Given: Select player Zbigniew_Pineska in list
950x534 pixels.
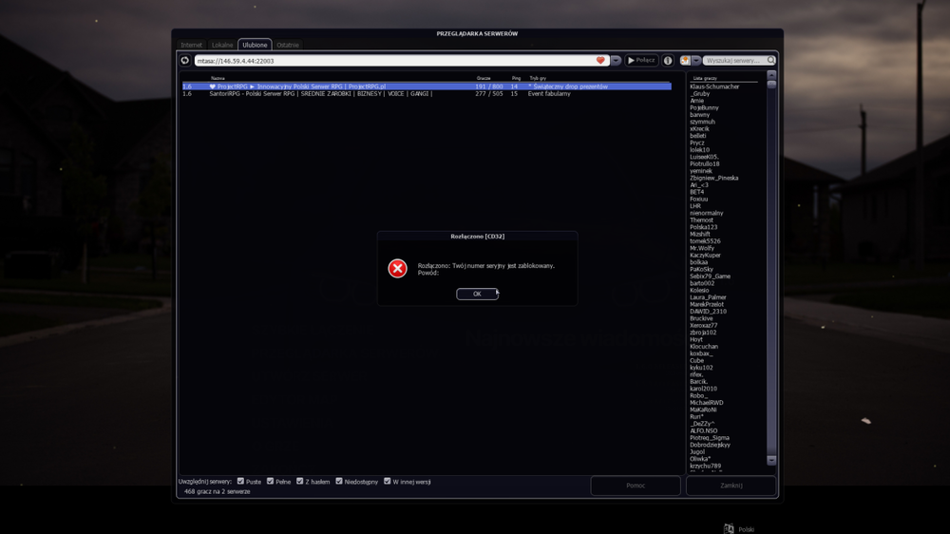Looking at the screenshot, I should point(713,179).
